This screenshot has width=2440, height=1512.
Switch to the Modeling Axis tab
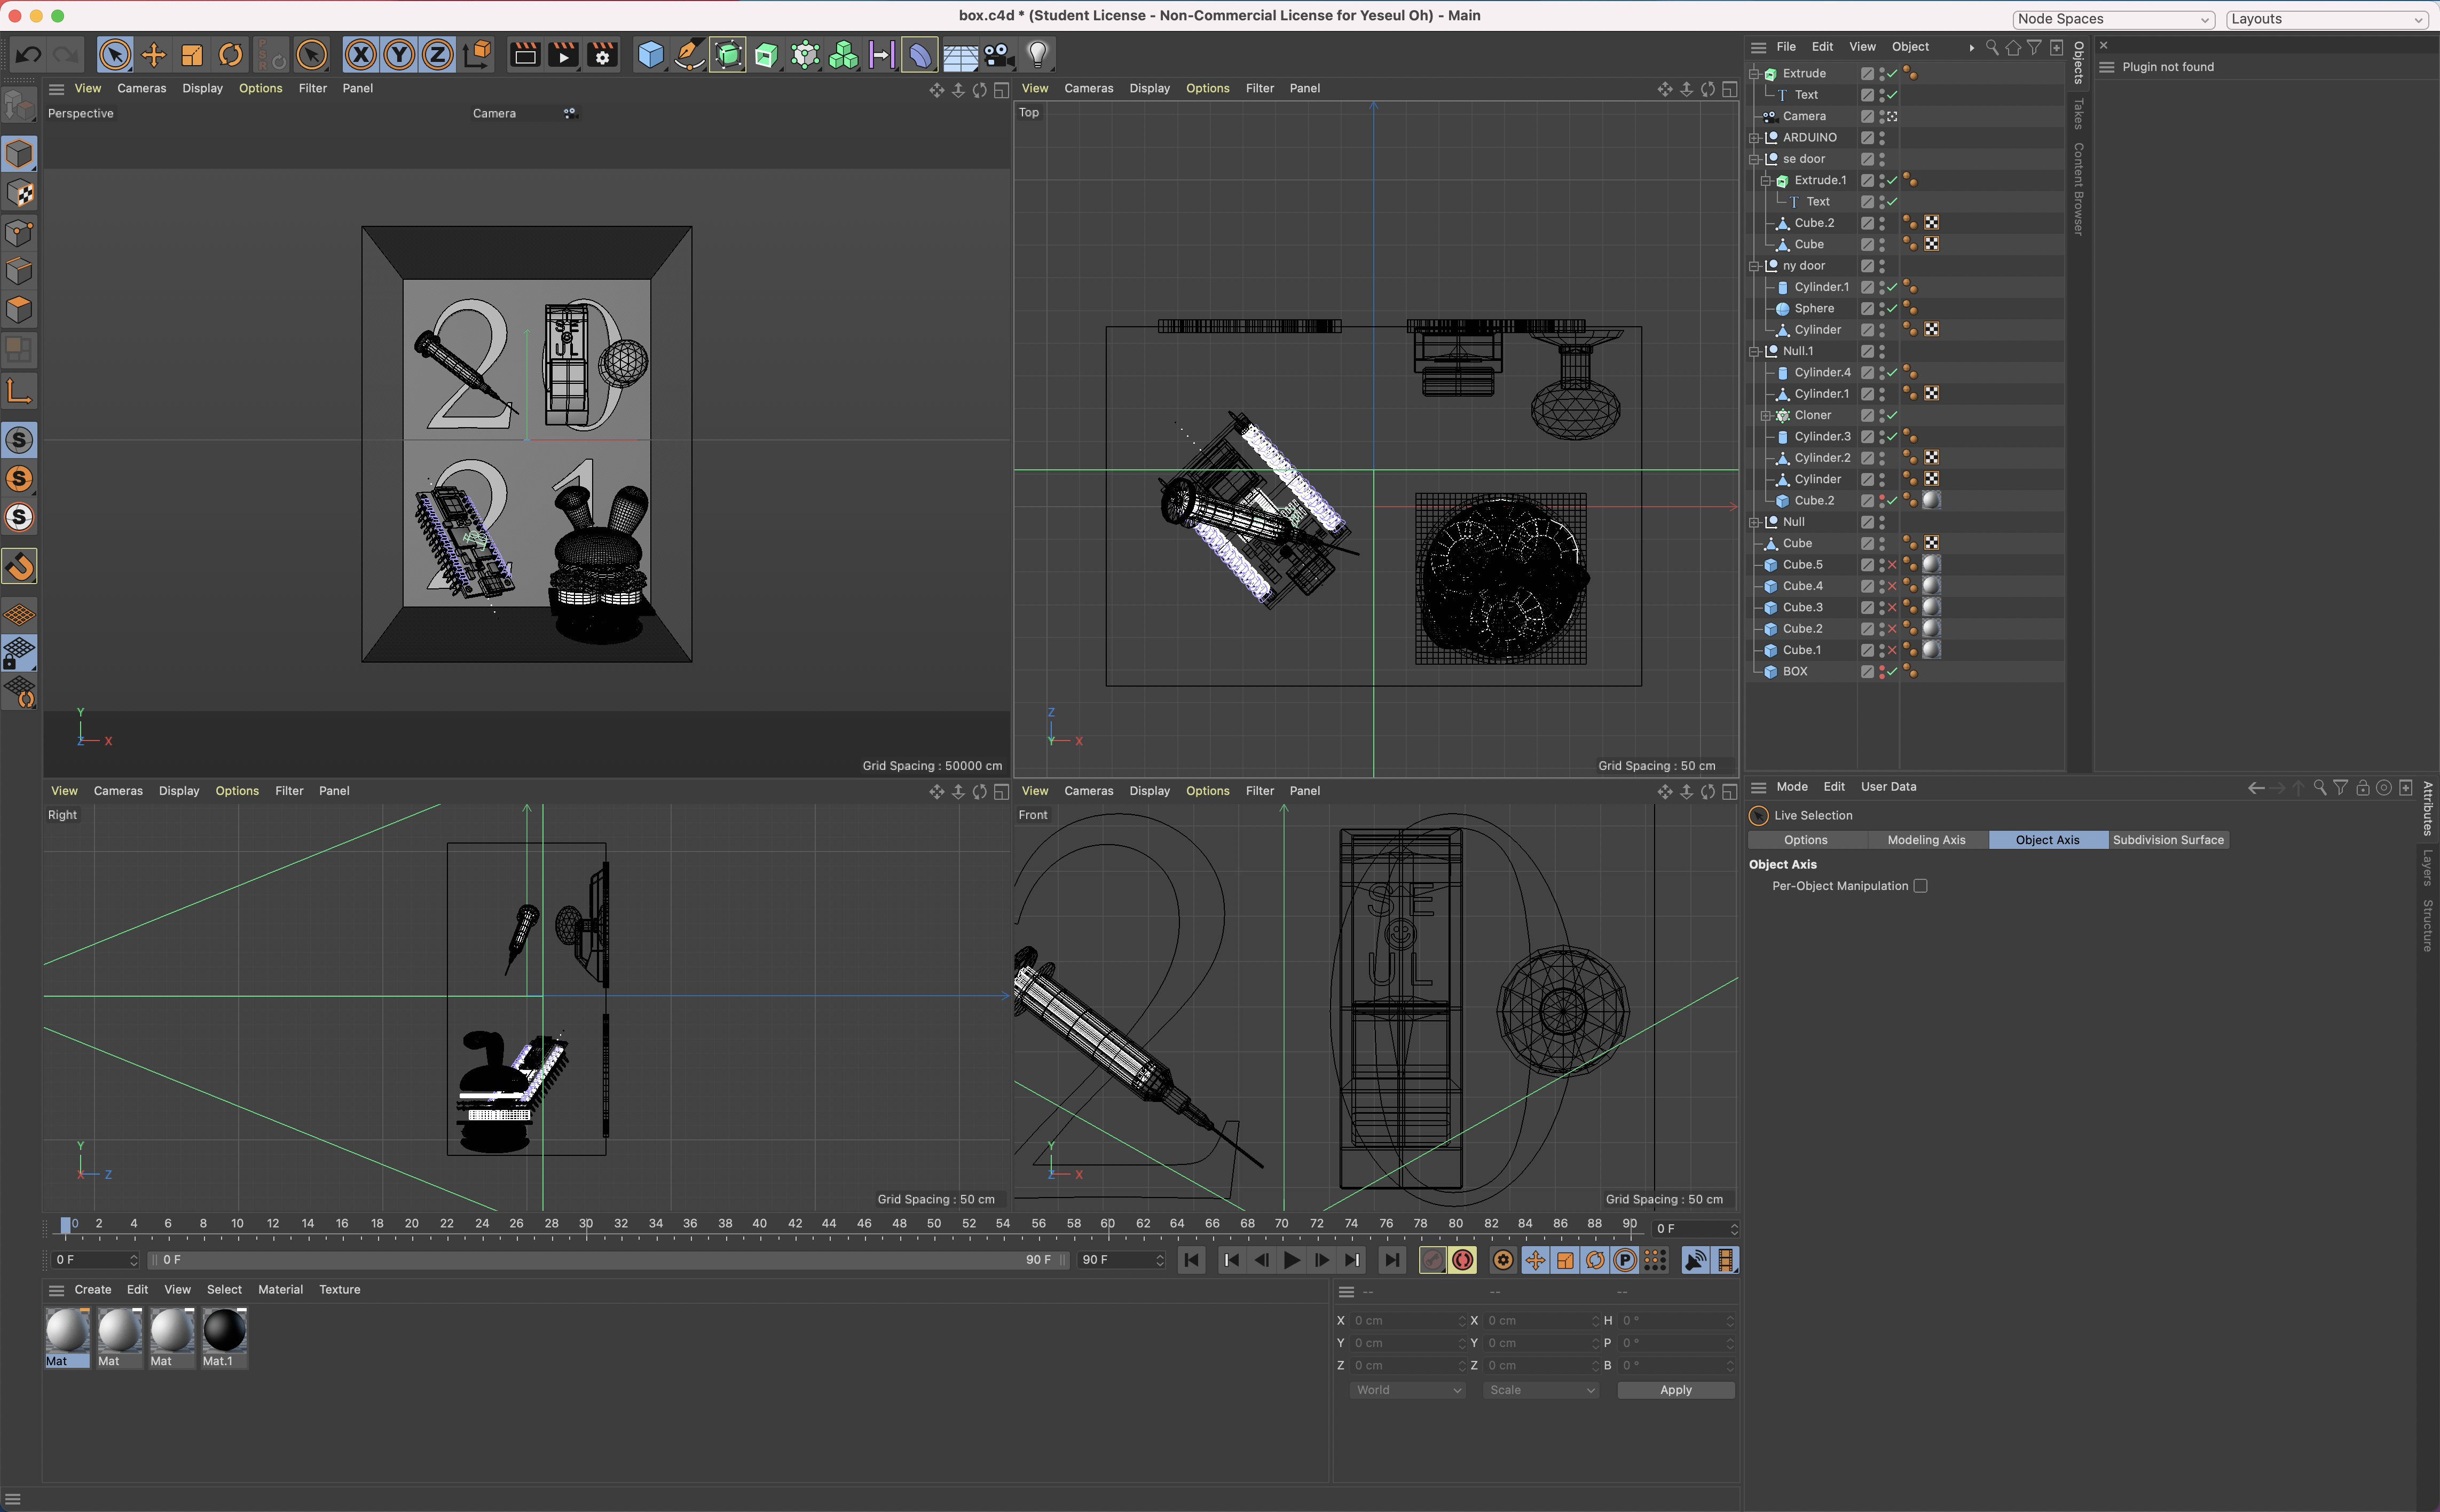(x=1926, y=840)
